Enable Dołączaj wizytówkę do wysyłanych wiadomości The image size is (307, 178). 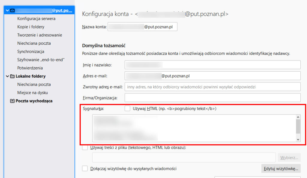coord(85,168)
